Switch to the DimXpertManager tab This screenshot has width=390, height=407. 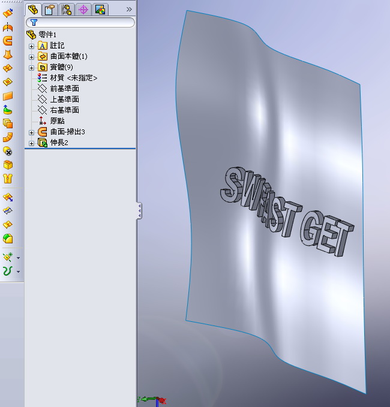point(83,10)
